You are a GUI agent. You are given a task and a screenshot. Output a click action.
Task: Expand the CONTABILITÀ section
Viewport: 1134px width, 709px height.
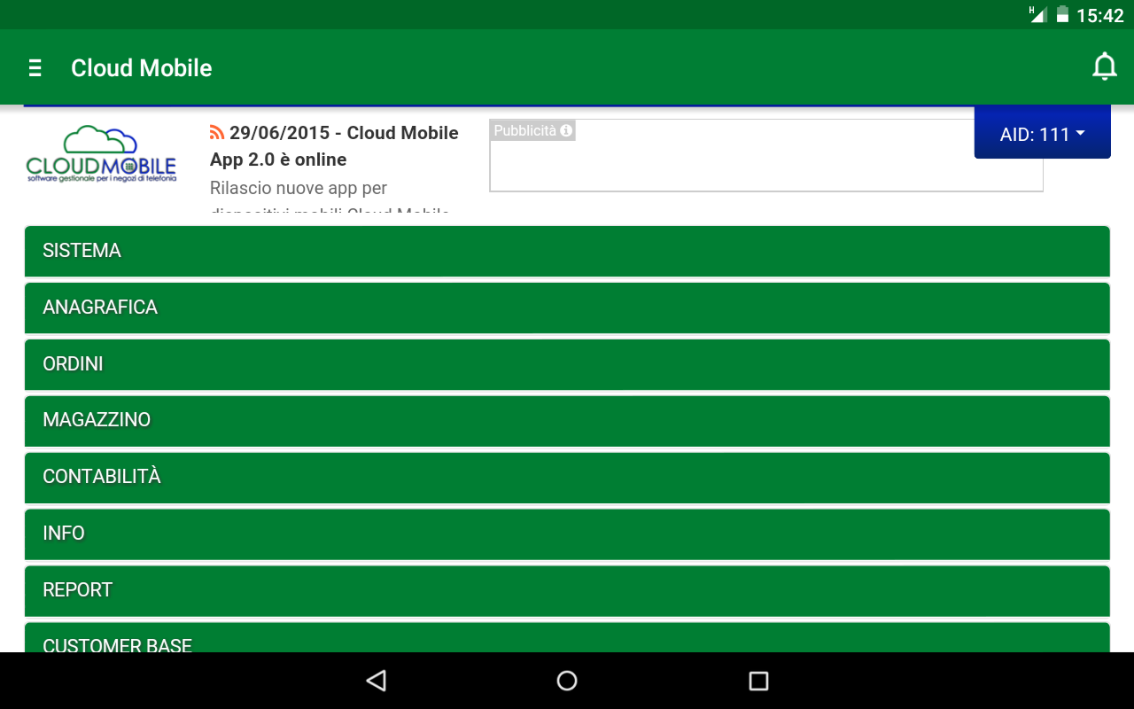pos(567,478)
